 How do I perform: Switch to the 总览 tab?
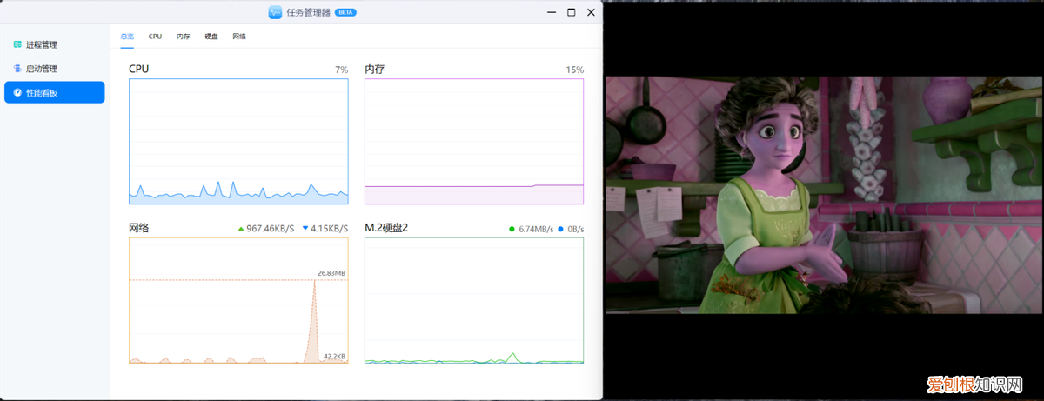point(127,37)
